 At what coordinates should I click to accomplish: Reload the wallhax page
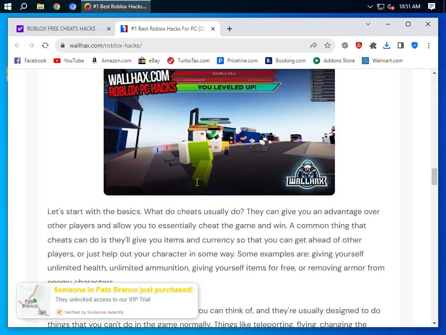(x=45, y=45)
